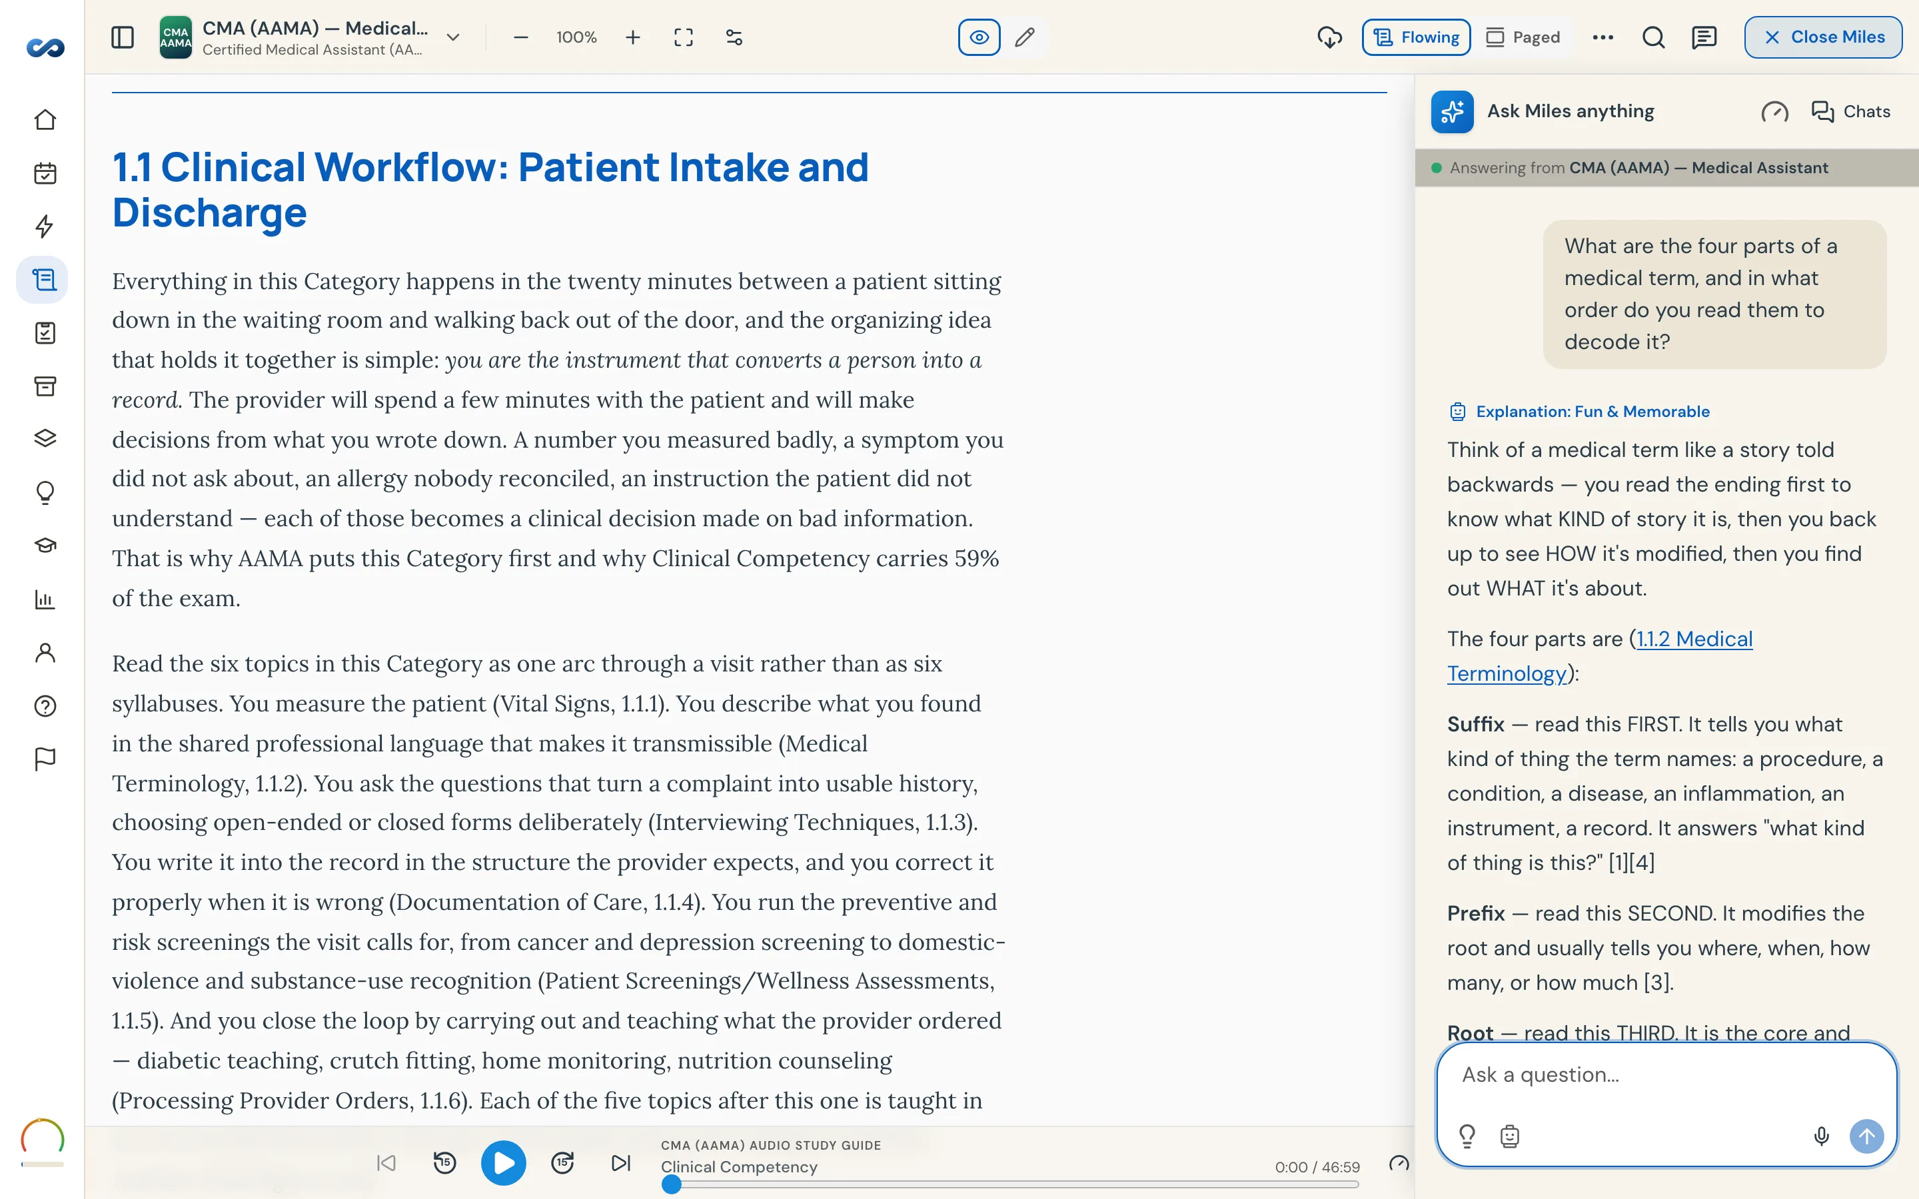Click the Miles sparkle assistant icon

(1452, 112)
